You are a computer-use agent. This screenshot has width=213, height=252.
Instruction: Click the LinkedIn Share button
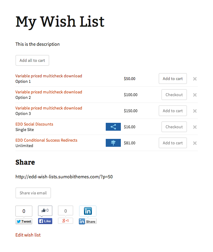click(88, 222)
